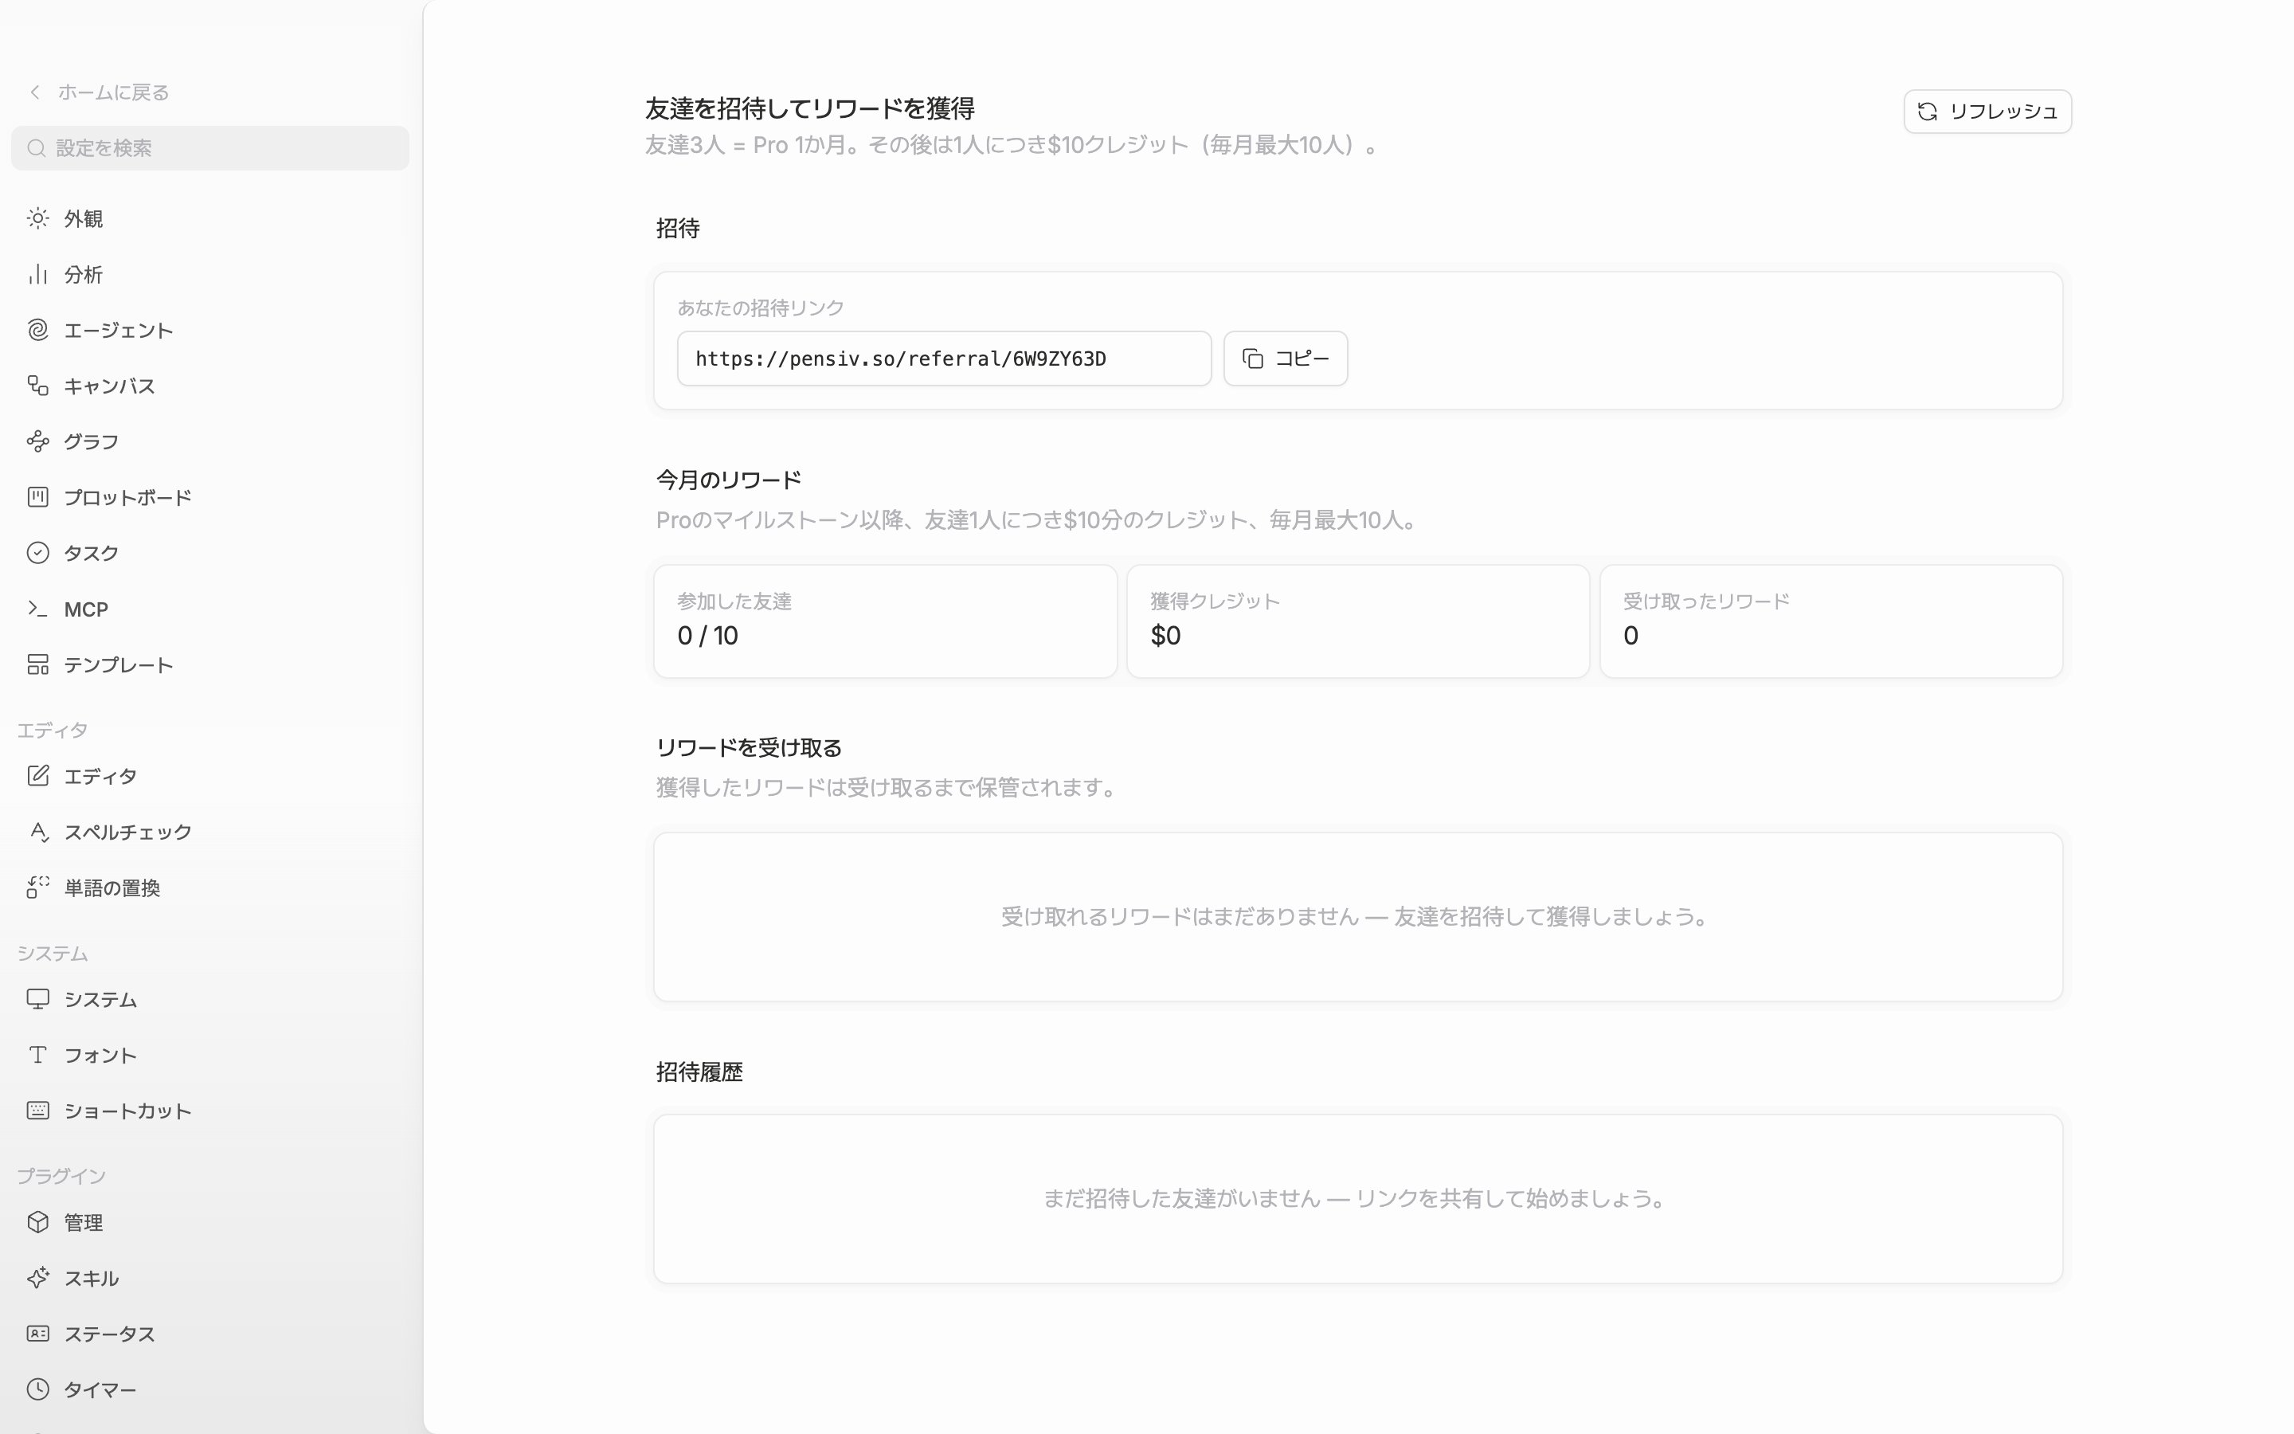This screenshot has height=1434, width=2294.
Task: Click the pencil icon for エディタ
Action: click(x=38, y=776)
